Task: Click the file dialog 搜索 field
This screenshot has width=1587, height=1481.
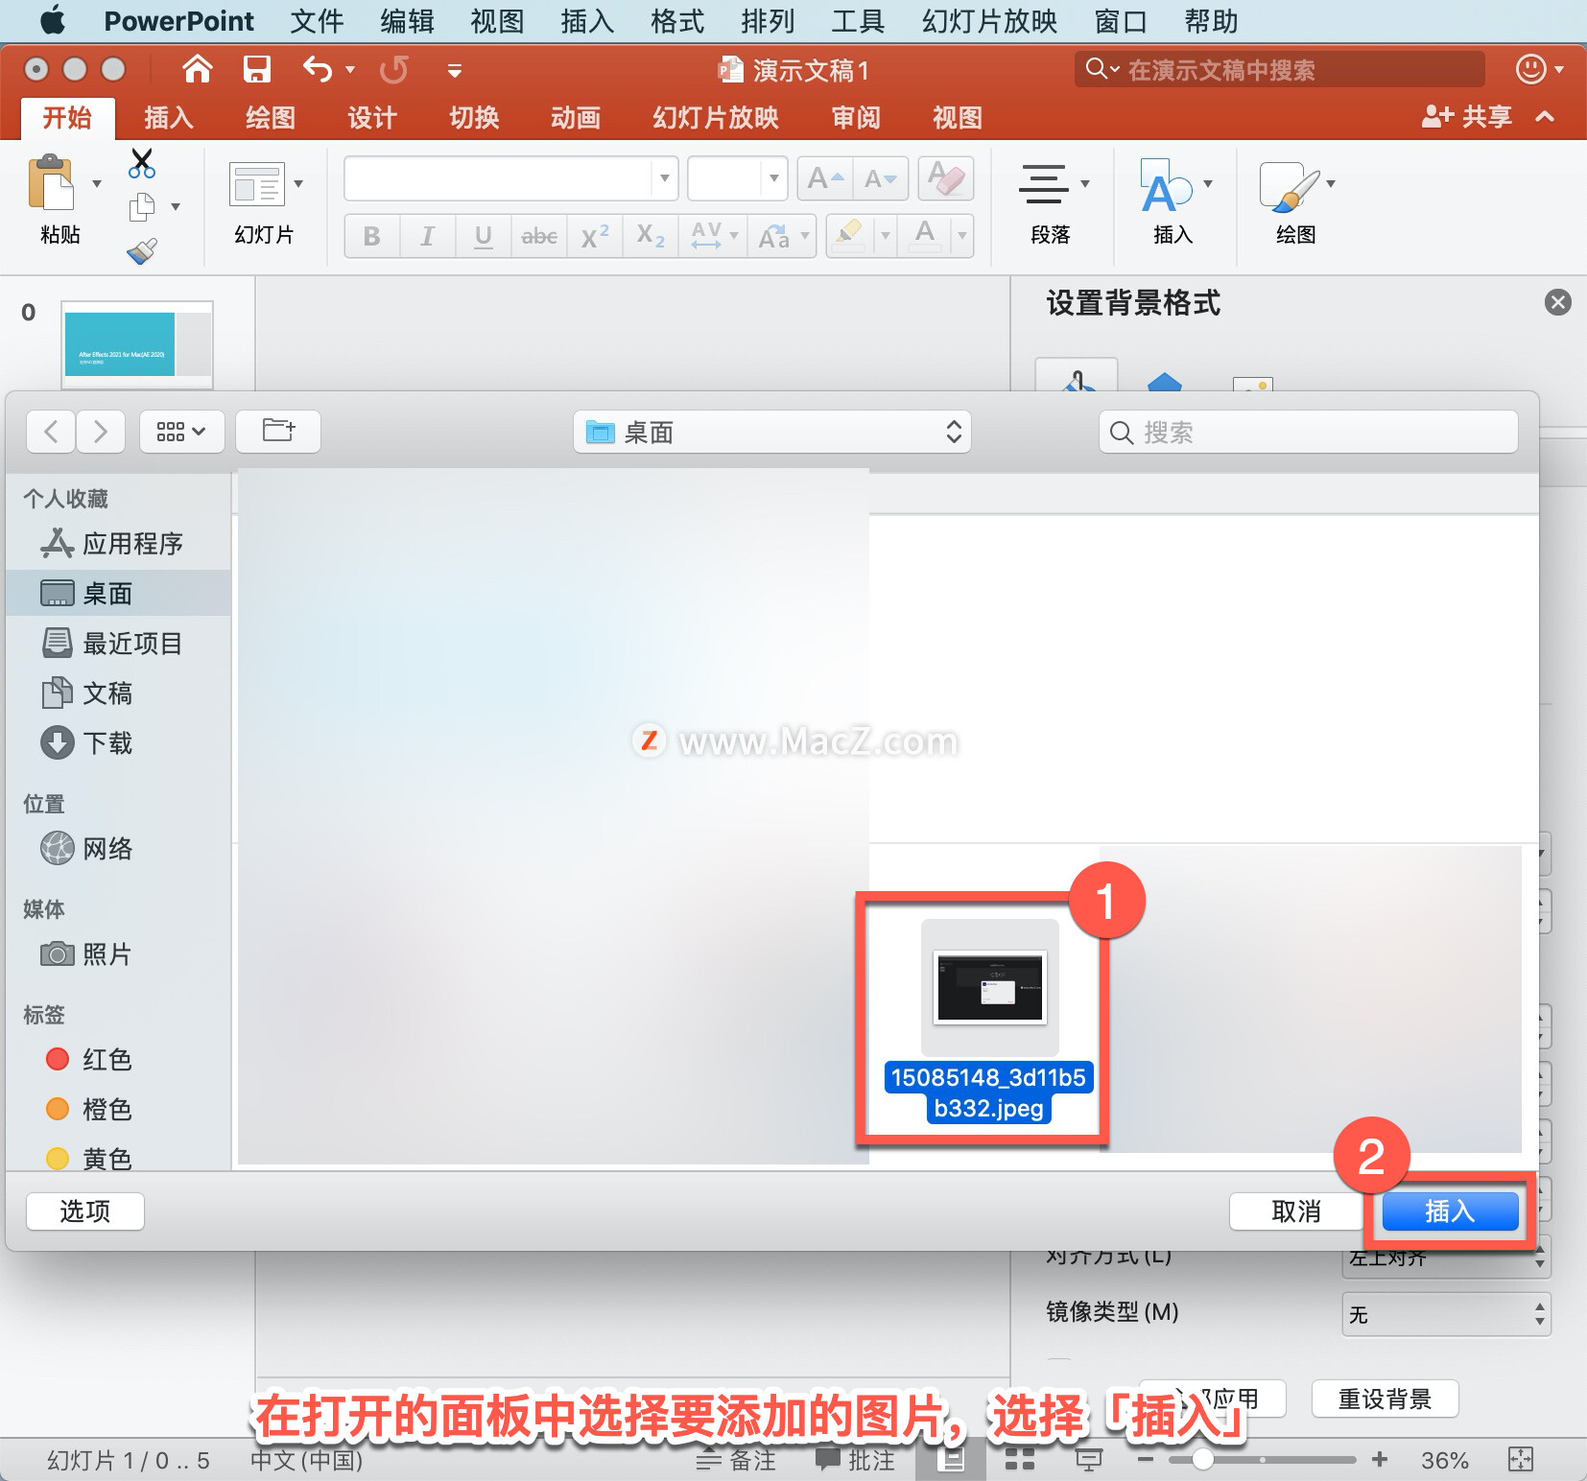Action: pyautogui.click(x=1308, y=432)
